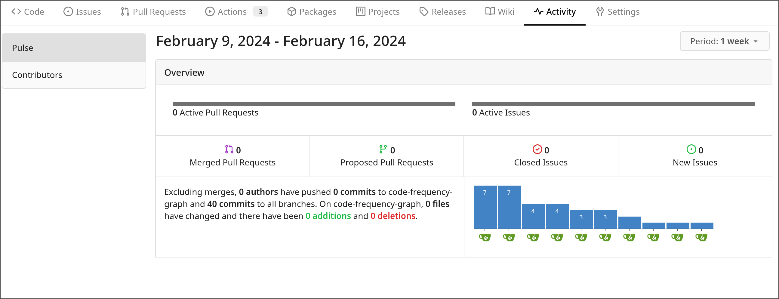Image resolution: width=779 pixels, height=299 pixels.
Task: Click the '40 commits' text
Action: 231,204
